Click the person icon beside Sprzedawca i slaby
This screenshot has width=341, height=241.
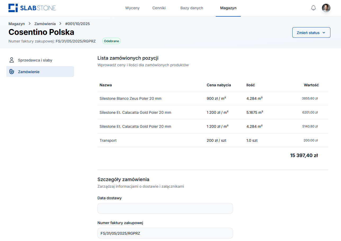tap(11, 60)
